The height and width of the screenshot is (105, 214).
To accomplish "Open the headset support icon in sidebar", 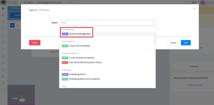I will [x=3, y=29].
